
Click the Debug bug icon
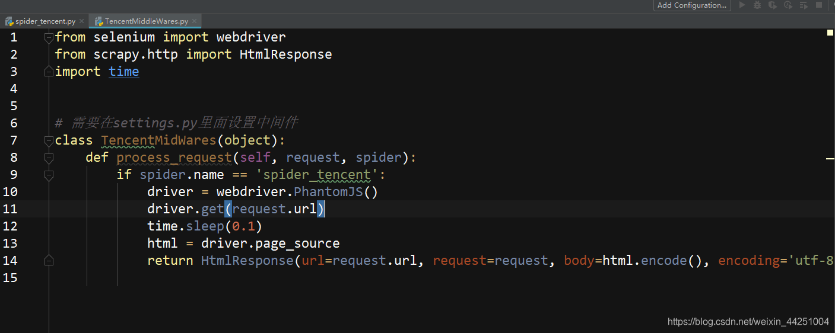[x=757, y=5]
